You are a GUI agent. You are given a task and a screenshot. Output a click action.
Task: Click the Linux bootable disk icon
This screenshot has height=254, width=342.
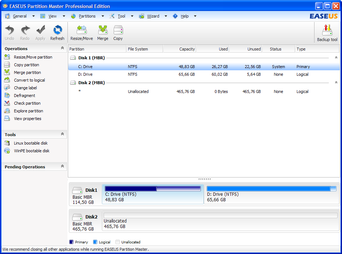click(7, 143)
